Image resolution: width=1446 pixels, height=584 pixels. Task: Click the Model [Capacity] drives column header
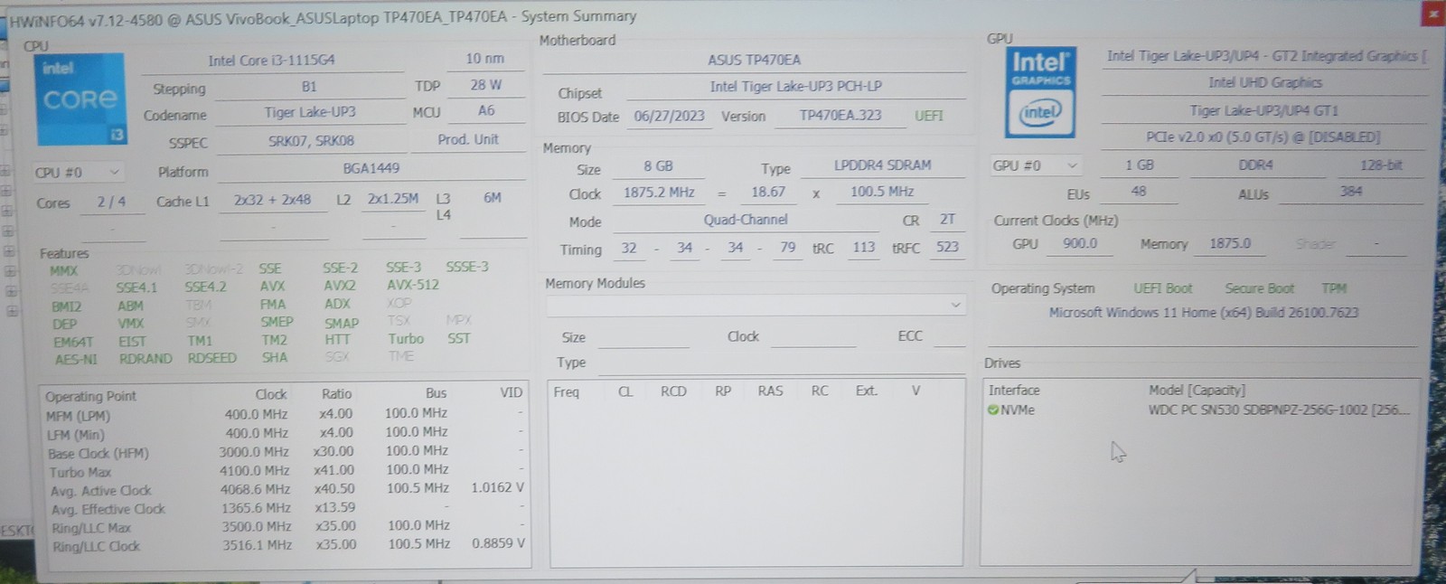point(1196,391)
